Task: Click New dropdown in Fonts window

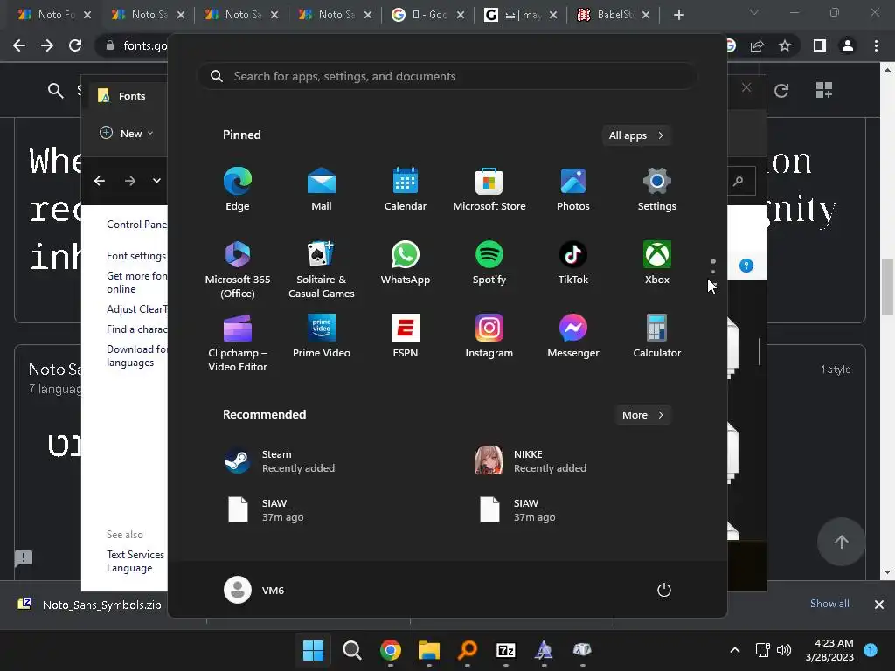Action: (127, 134)
